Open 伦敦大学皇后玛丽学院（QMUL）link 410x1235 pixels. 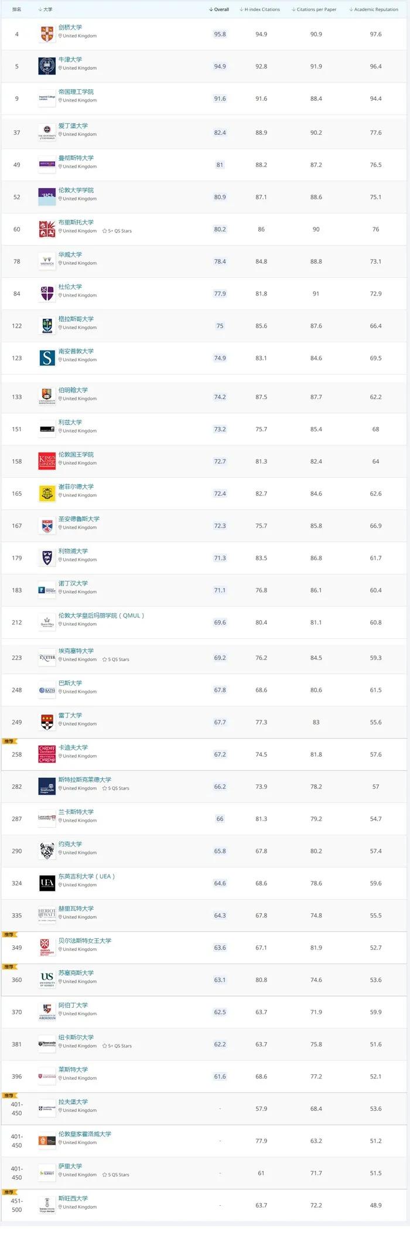pyautogui.click(x=101, y=615)
